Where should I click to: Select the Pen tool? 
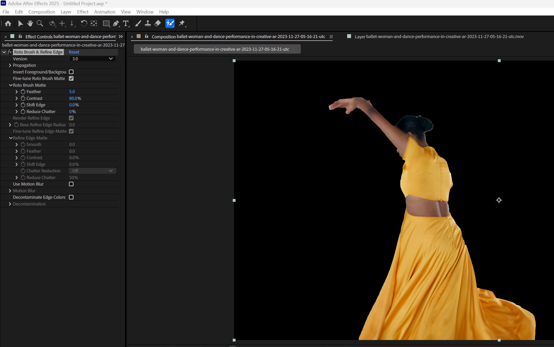click(116, 24)
